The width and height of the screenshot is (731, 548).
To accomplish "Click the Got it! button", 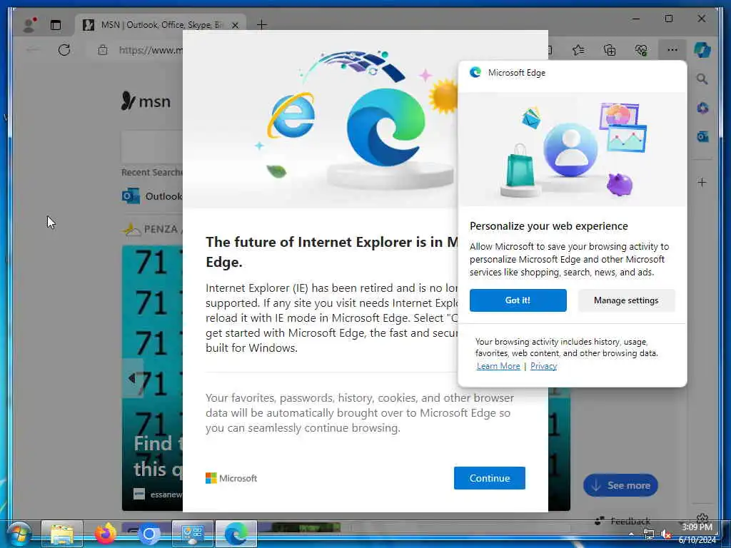I will click(x=518, y=300).
